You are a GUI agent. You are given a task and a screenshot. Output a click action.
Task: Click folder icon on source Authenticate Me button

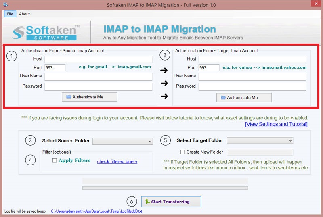[x=69, y=97]
